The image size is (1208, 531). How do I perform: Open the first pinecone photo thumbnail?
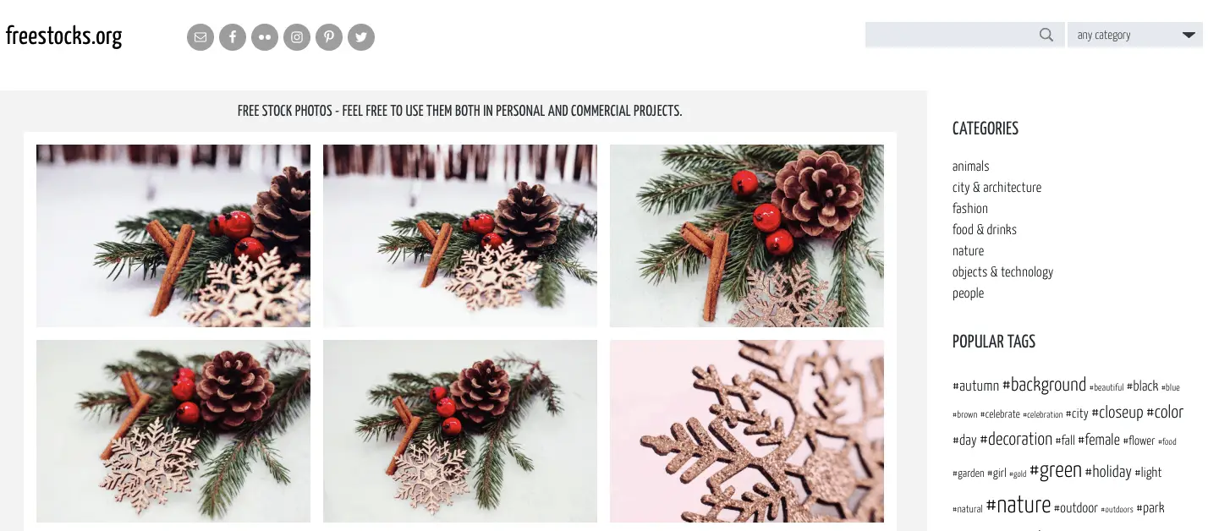[x=173, y=236]
